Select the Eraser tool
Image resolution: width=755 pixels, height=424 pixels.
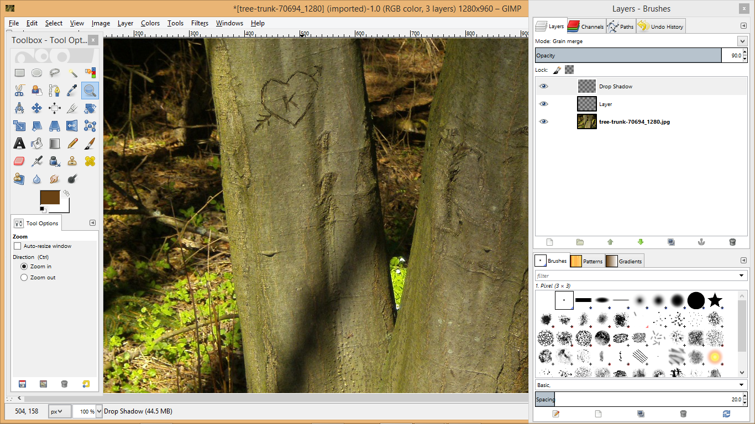(x=19, y=161)
